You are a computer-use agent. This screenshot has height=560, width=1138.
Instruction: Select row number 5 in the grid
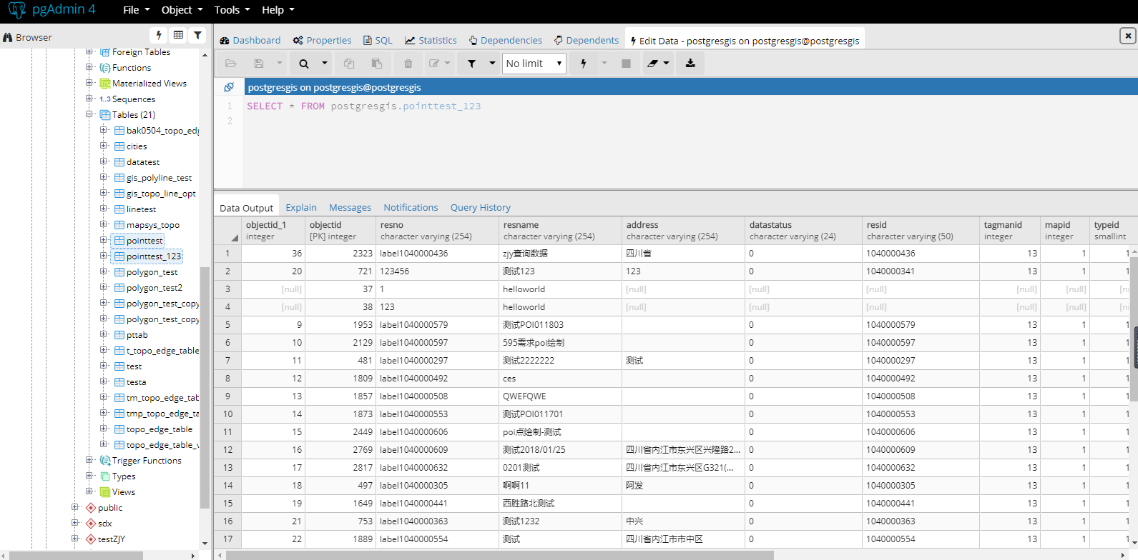click(x=227, y=324)
